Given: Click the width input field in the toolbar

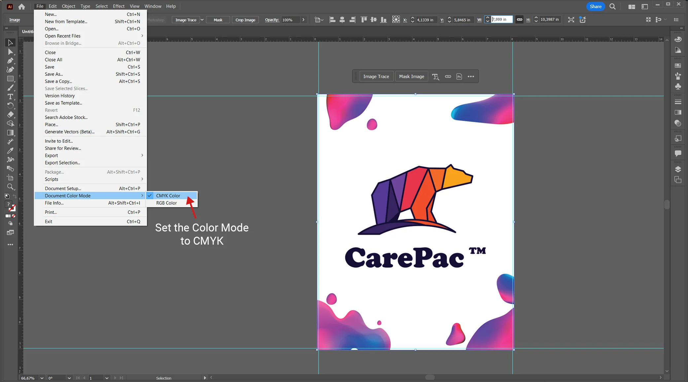Looking at the screenshot, I should 501,19.
